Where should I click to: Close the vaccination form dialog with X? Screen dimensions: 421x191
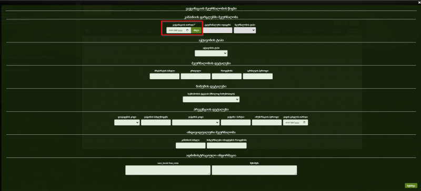pyautogui.click(x=419, y=2)
